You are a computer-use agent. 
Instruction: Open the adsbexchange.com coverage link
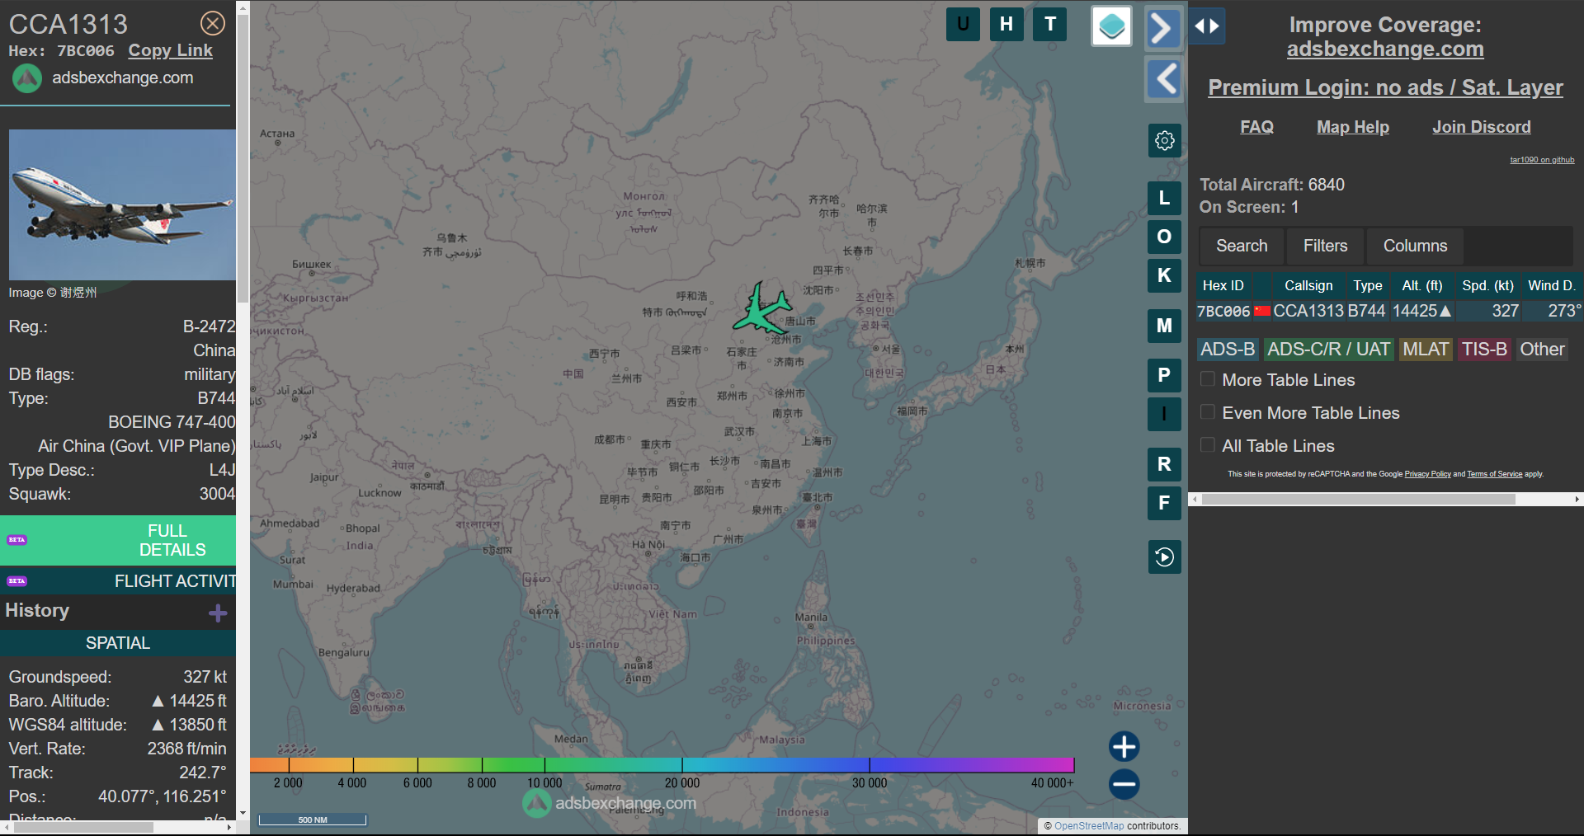point(1385,49)
